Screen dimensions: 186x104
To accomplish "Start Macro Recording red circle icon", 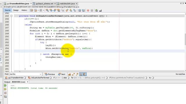I will (x=88, y=10).
